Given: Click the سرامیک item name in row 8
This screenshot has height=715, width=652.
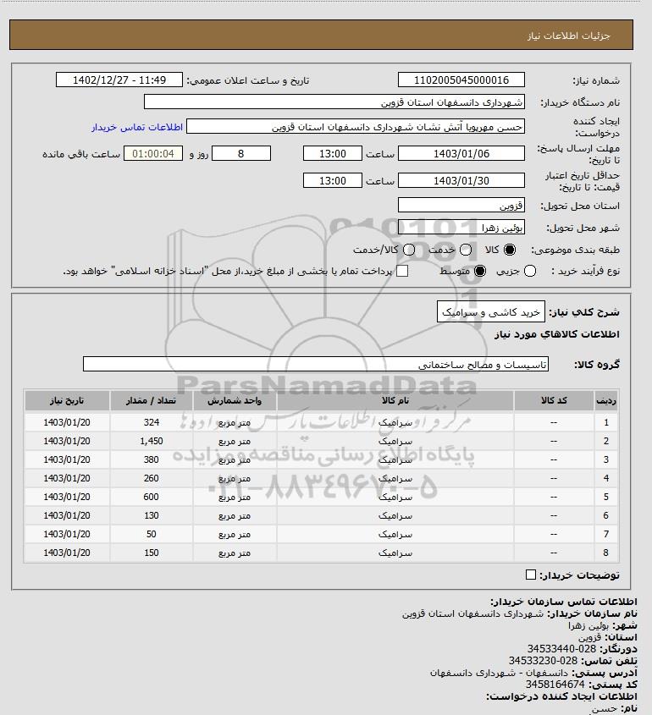Looking at the screenshot, I should tap(395, 553).
